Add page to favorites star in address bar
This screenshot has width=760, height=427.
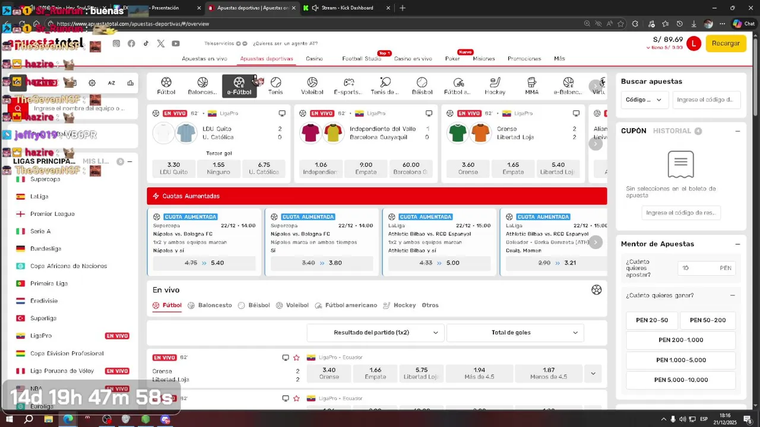coord(620,24)
